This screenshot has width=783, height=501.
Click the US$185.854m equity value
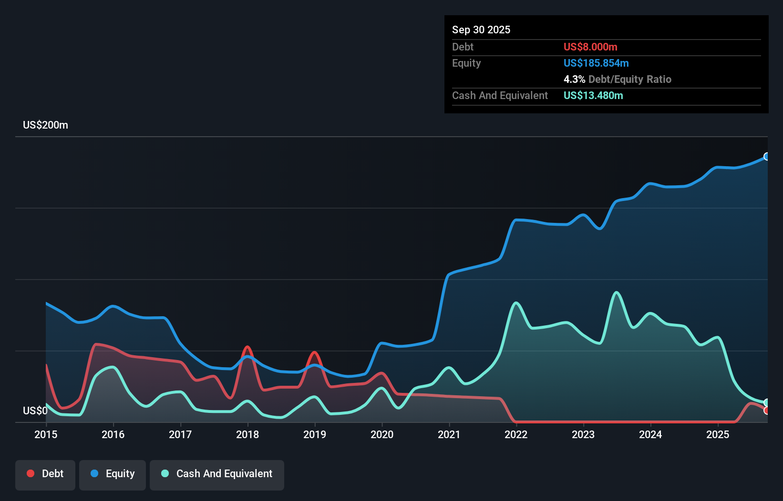(596, 63)
